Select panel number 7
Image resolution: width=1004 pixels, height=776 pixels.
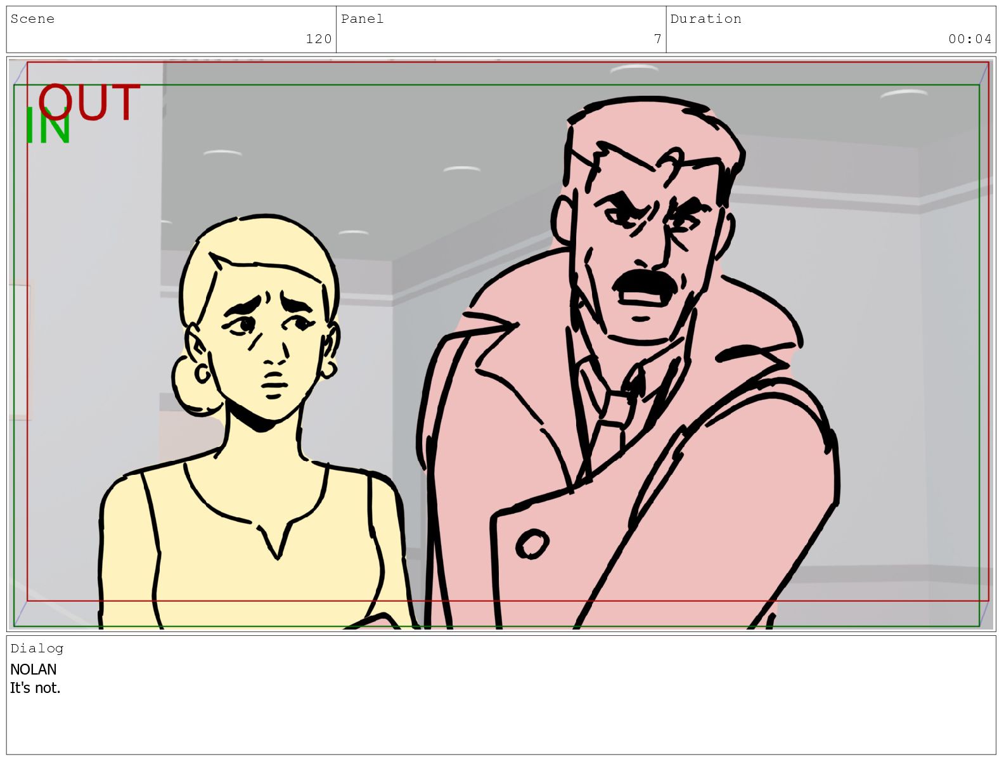[658, 39]
